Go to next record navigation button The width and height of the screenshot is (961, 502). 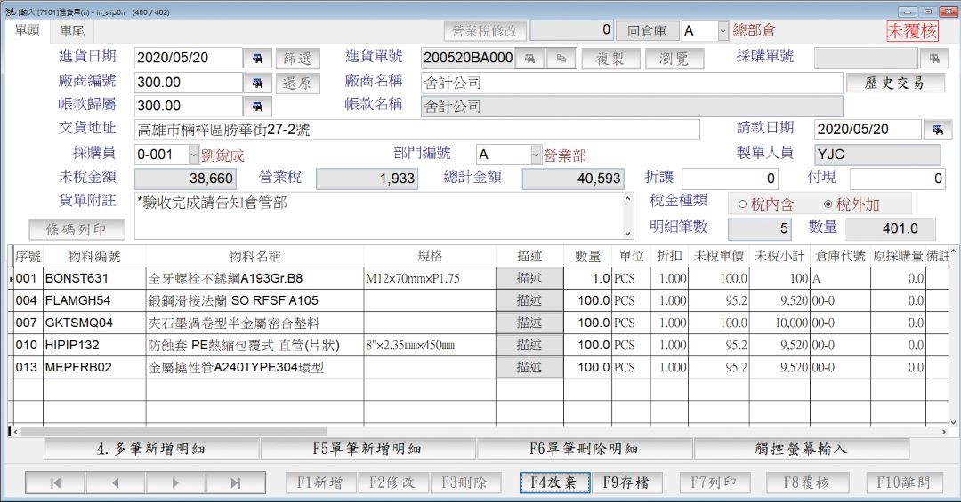point(175,482)
